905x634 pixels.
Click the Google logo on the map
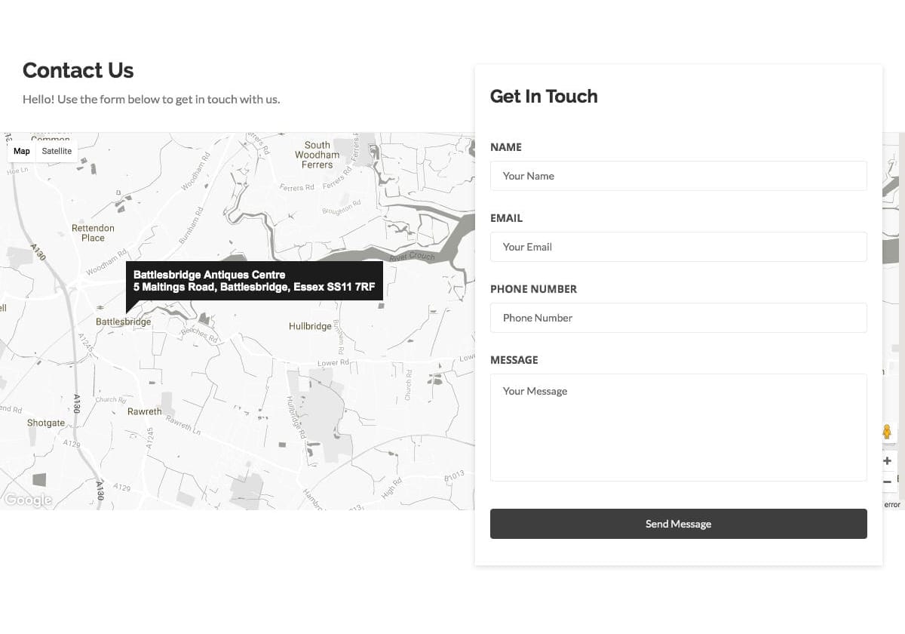(x=28, y=500)
